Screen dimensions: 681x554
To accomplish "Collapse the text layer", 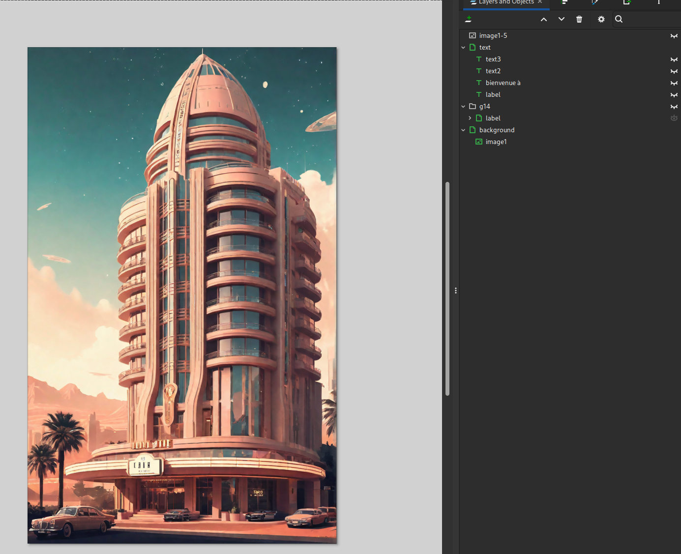I will [x=463, y=48].
